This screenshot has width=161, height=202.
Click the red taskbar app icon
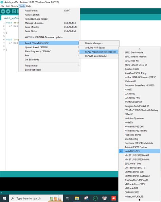pyautogui.click(x=114, y=198)
